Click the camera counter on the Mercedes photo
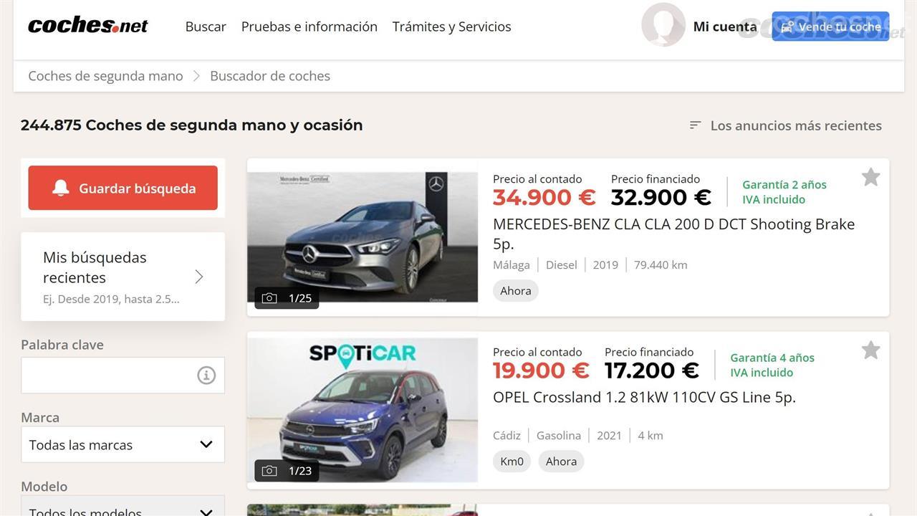Viewport: 917px width, 516px height. [287, 298]
